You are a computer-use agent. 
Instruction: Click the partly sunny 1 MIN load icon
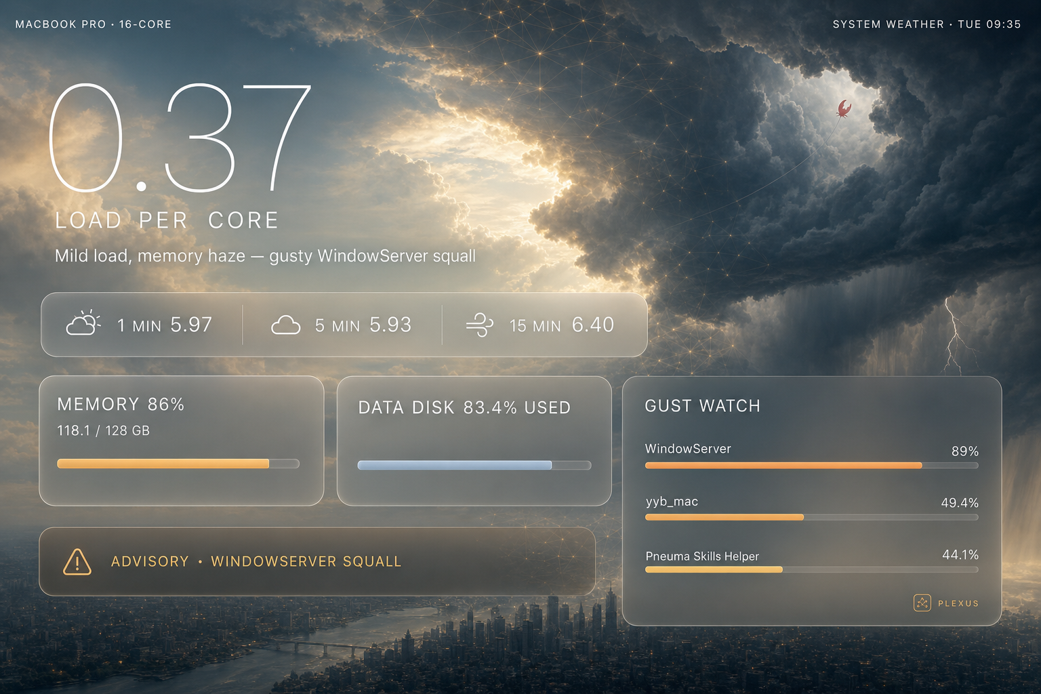point(83,323)
